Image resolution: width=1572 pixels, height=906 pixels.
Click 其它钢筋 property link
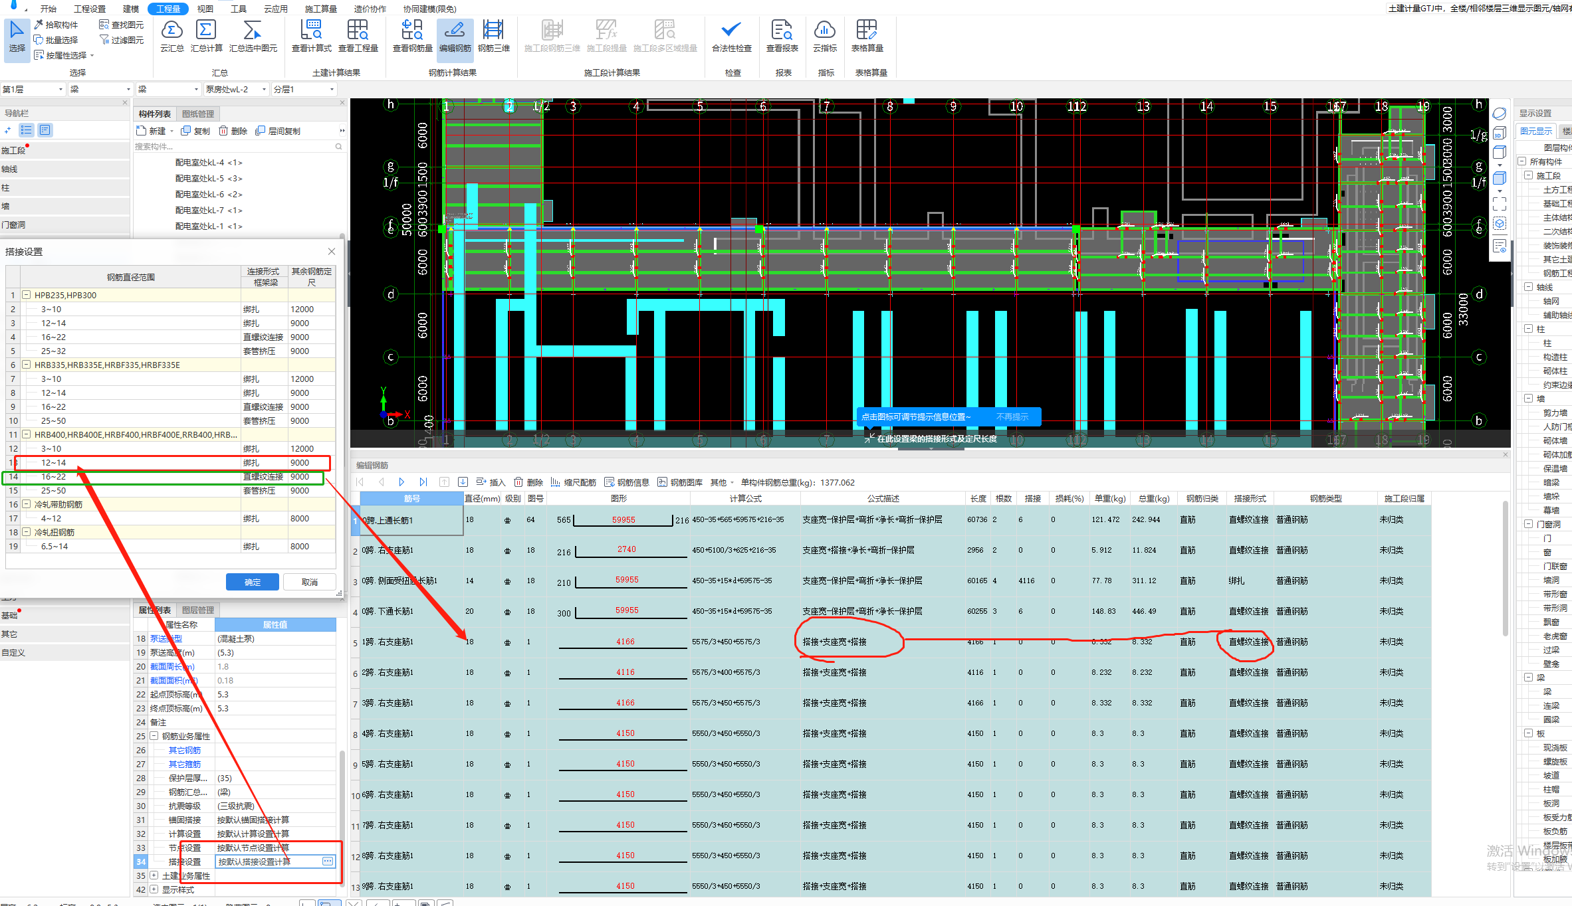[x=185, y=750]
